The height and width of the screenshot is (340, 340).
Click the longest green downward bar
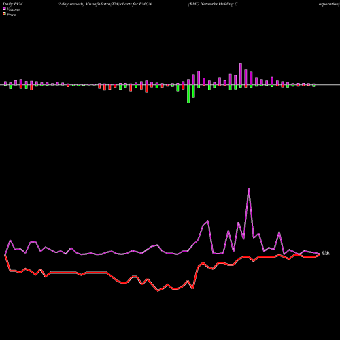click(x=188, y=94)
